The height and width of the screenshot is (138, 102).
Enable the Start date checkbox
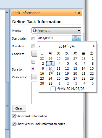pos(33,38)
